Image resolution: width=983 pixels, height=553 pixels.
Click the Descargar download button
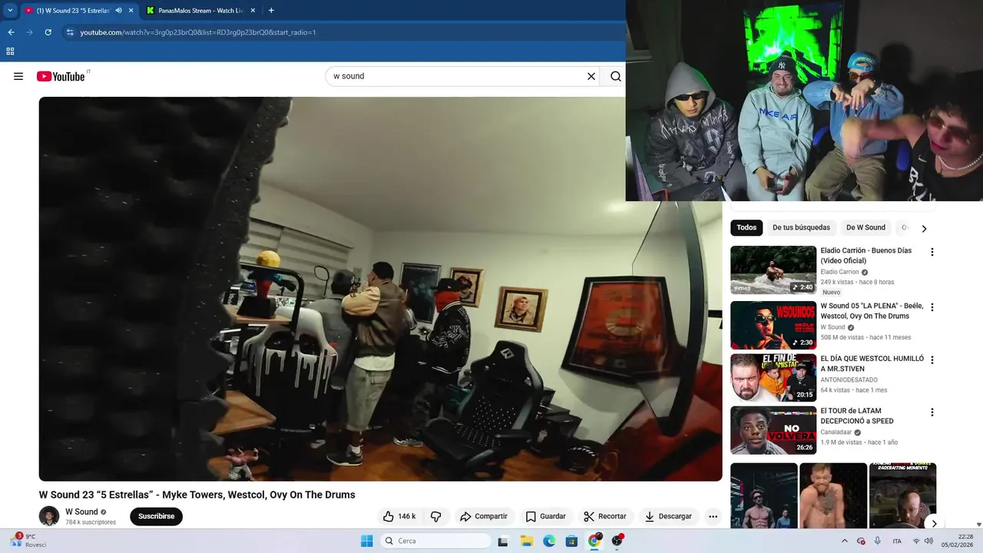[668, 516]
